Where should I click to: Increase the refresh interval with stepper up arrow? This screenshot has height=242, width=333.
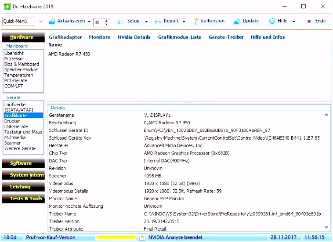pyautogui.click(x=106, y=20)
